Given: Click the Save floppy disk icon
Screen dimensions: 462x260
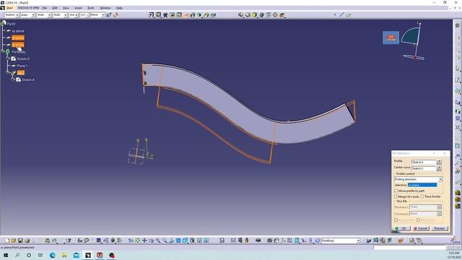Looking at the screenshot, I should tap(20, 240).
